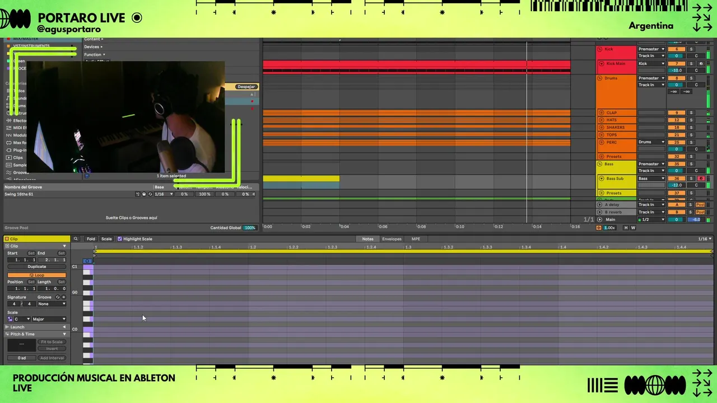The width and height of the screenshot is (717, 403).
Task: Click the commit groove arrow icon
Action: click(x=63, y=297)
